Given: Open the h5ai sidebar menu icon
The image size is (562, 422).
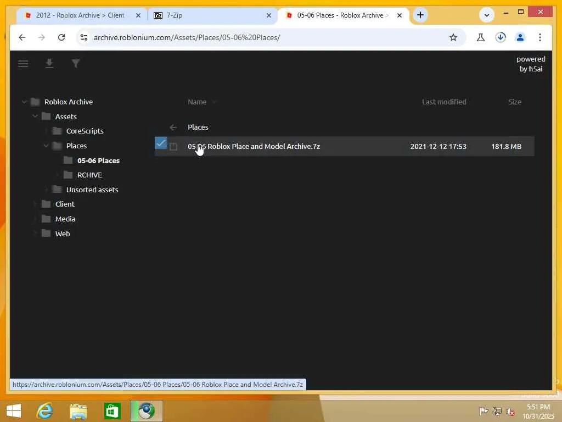Looking at the screenshot, I should 23,64.
